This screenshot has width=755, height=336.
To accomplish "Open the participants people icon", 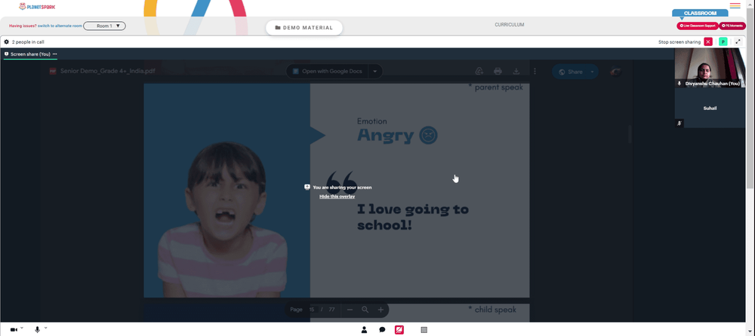I will (x=365, y=330).
